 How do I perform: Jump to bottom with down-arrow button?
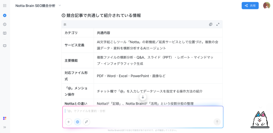click(x=143, y=97)
